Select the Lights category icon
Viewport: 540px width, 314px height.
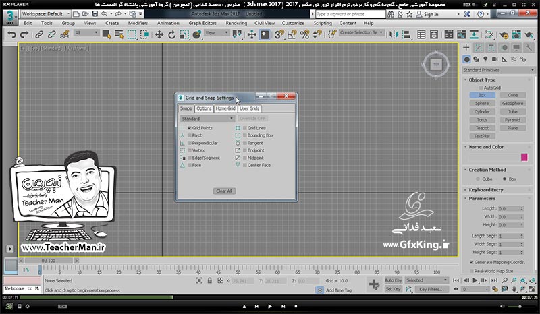click(x=485, y=59)
